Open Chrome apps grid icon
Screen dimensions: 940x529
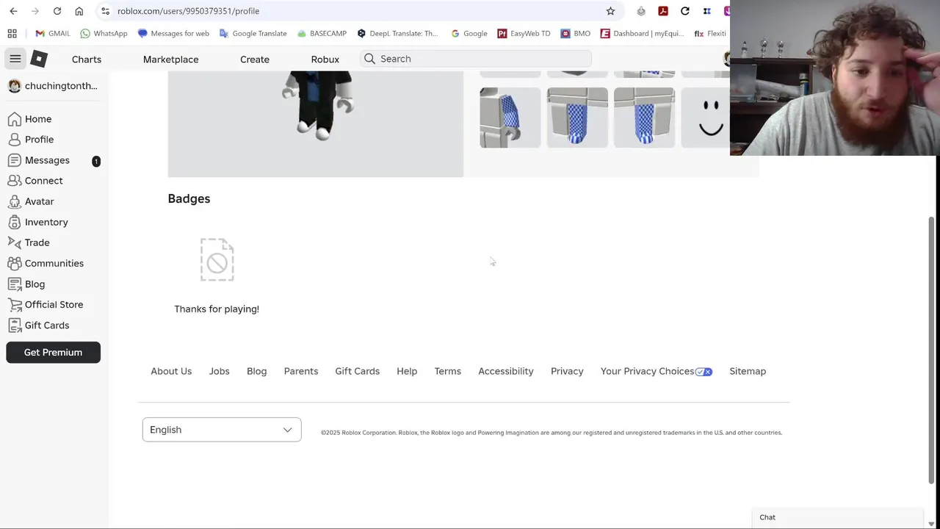[12, 33]
